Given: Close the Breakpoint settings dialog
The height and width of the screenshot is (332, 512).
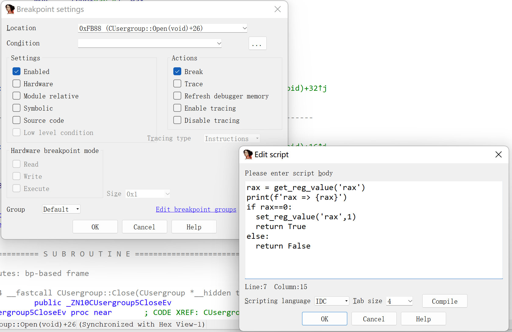Looking at the screenshot, I should 278,9.
